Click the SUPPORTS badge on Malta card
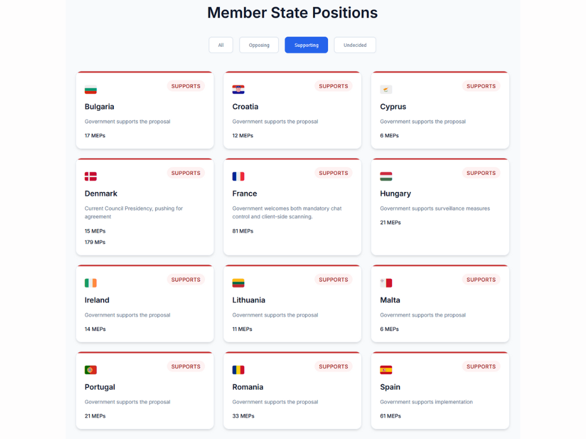Viewport: 586px width, 439px height. 481,280
